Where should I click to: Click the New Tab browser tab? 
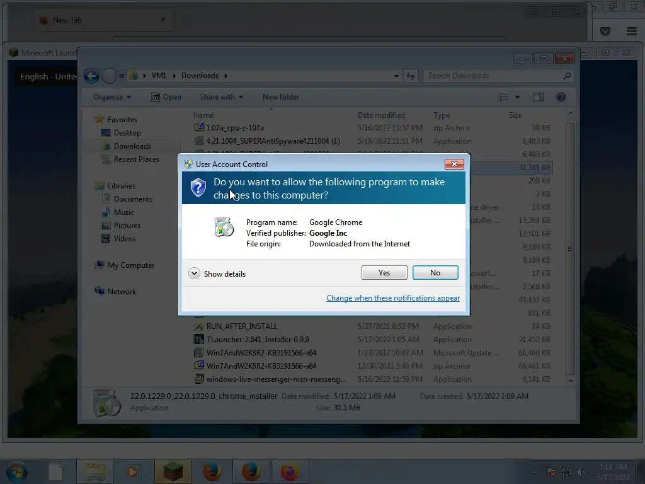point(103,20)
